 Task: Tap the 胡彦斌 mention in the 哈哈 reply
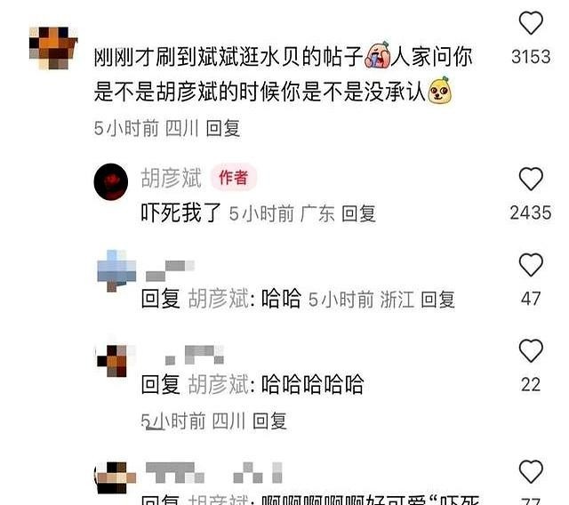pos(219,299)
